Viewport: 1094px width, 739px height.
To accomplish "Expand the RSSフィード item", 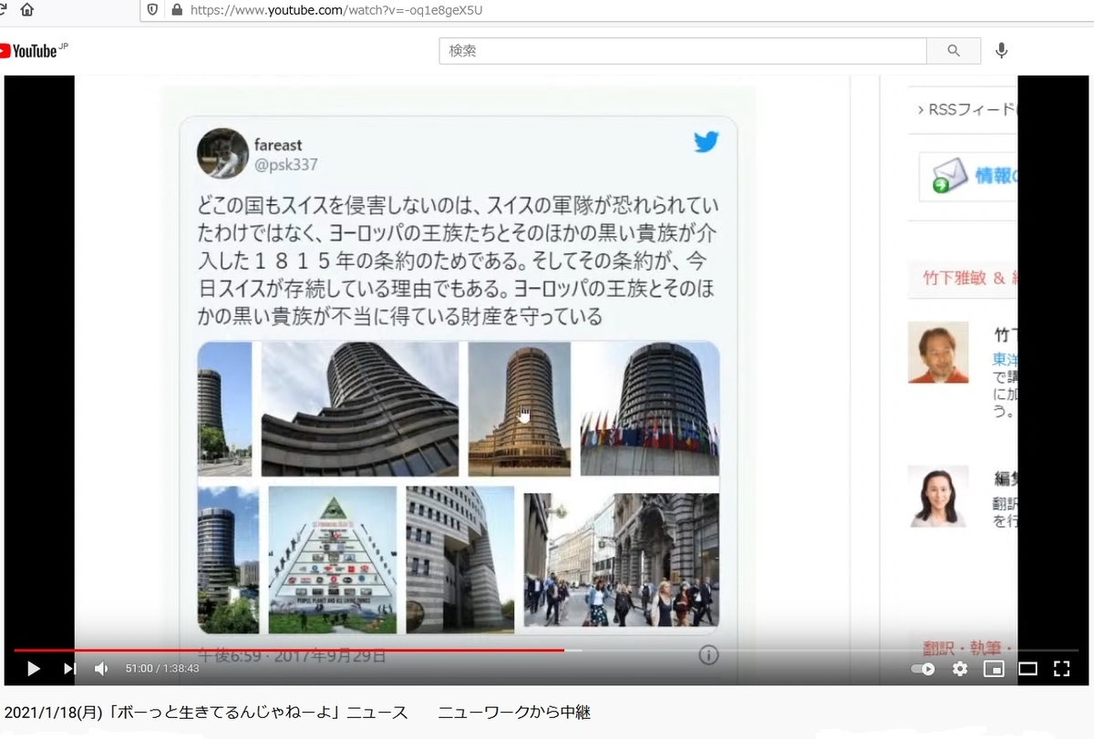I will (966, 109).
